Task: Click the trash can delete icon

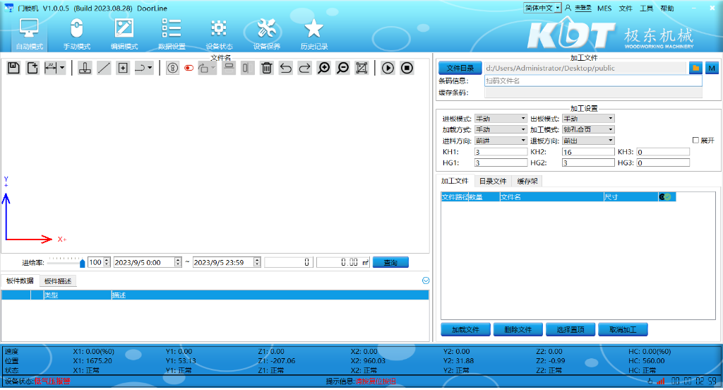Action: click(x=267, y=68)
